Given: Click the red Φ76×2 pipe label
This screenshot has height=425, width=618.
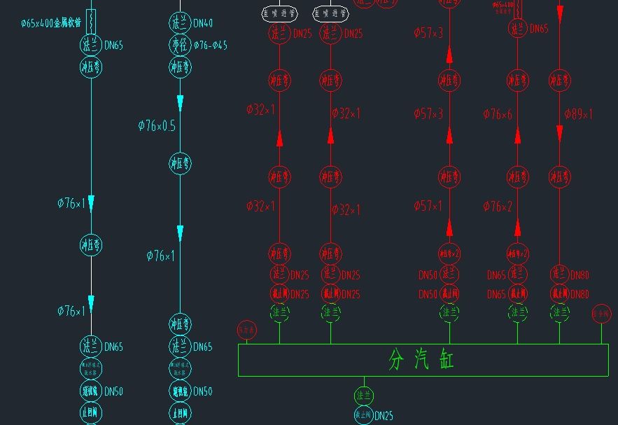Looking at the screenshot, I should [x=498, y=206].
